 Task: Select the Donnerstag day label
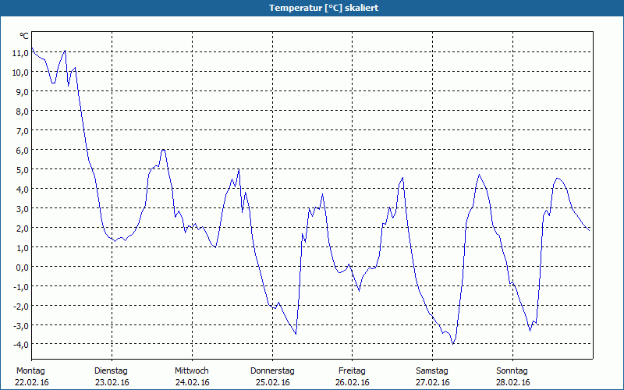[272, 371]
